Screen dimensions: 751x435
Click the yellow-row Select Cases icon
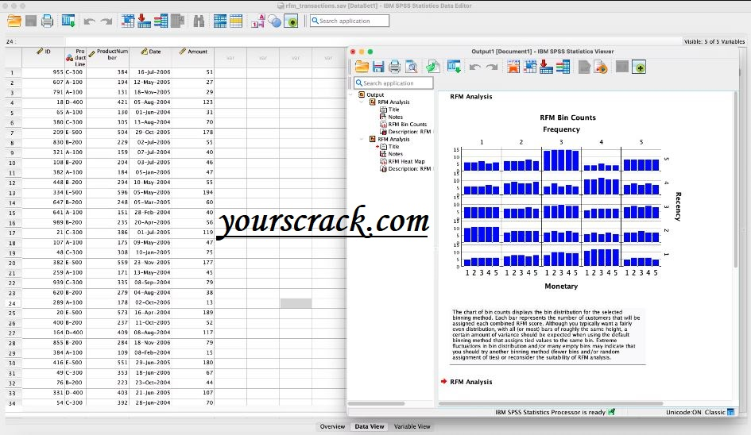click(x=236, y=21)
